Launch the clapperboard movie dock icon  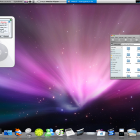(x=111, y=132)
